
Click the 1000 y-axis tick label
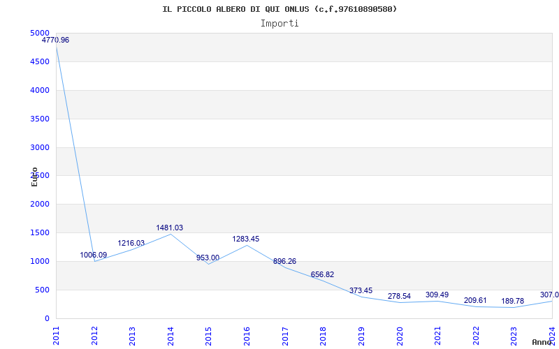[x=40, y=261]
